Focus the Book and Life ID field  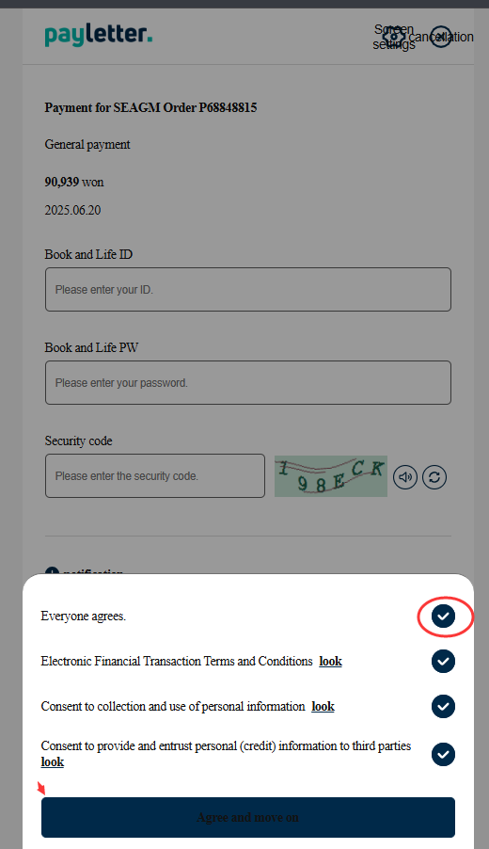tap(248, 290)
